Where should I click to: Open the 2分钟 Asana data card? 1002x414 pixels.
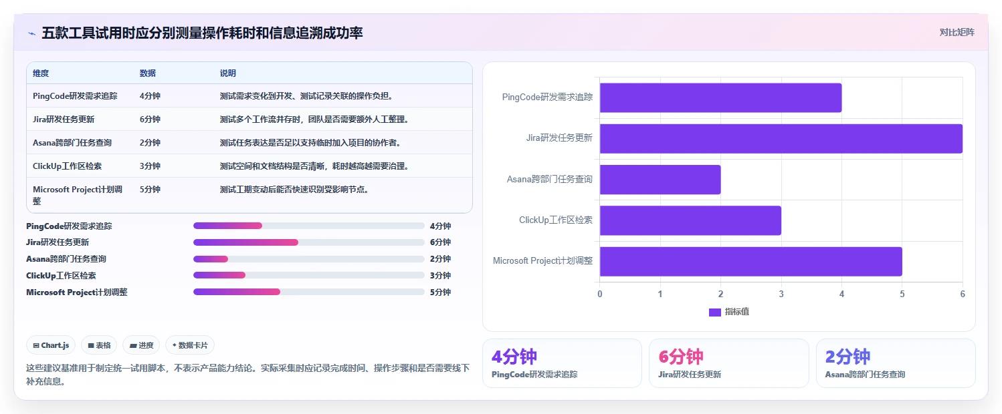pos(896,363)
